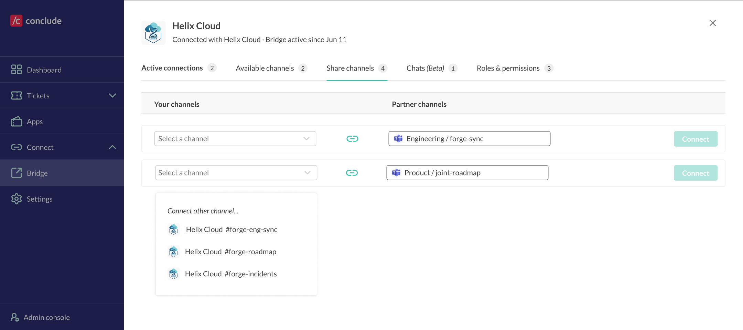Open channel dropdown for Engineering / forge-sync row
Image resolution: width=743 pixels, height=330 pixels.
[235, 139]
